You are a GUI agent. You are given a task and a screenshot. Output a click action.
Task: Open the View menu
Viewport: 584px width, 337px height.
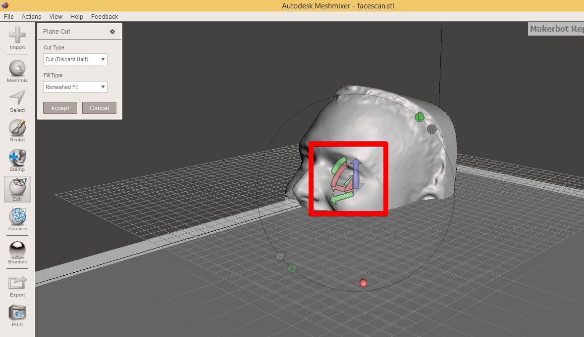56,17
